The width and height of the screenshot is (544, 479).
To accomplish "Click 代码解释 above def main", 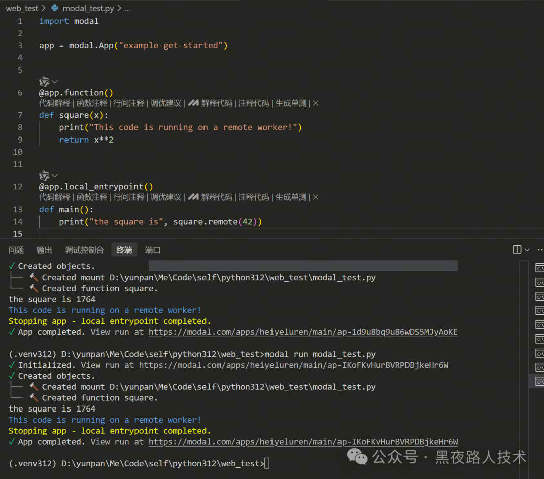I will click(x=55, y=197).
